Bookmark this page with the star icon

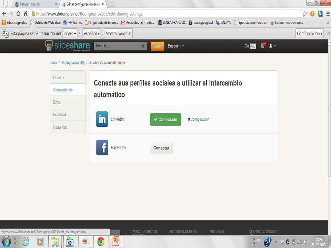coord(304,14)
